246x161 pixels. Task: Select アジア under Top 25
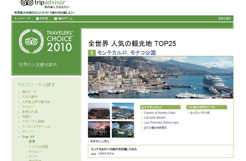click(33, 157)
